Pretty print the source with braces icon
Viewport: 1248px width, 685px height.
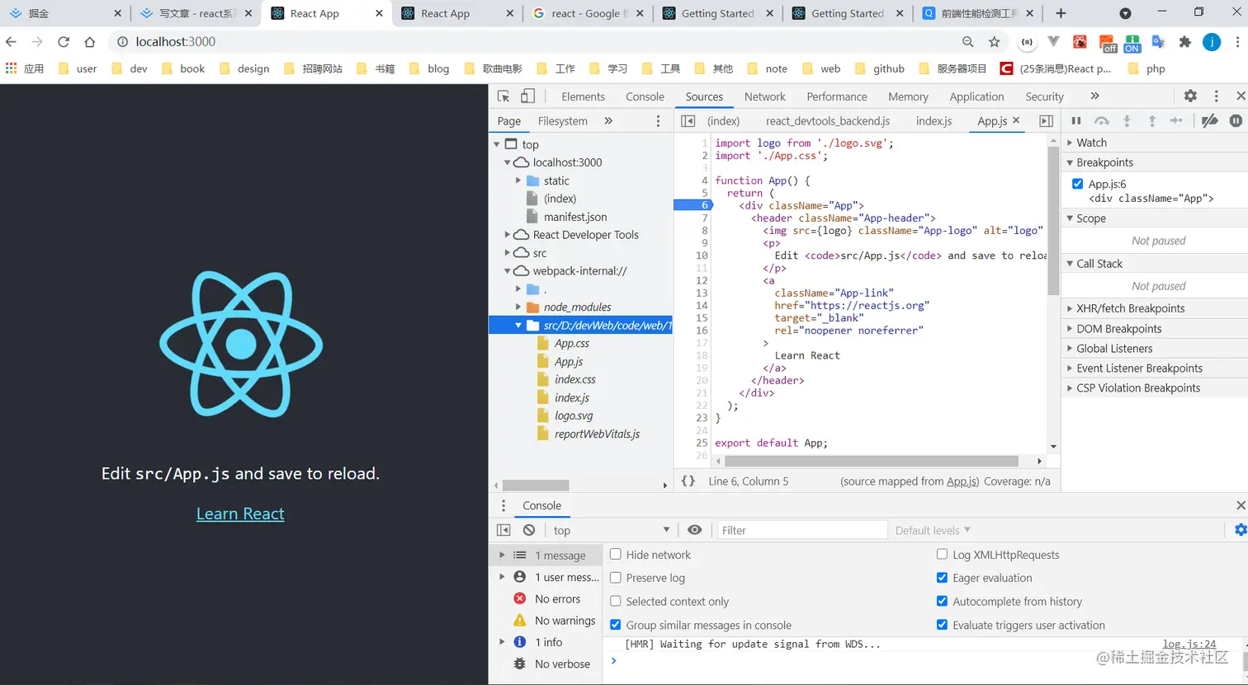(688, 481)
